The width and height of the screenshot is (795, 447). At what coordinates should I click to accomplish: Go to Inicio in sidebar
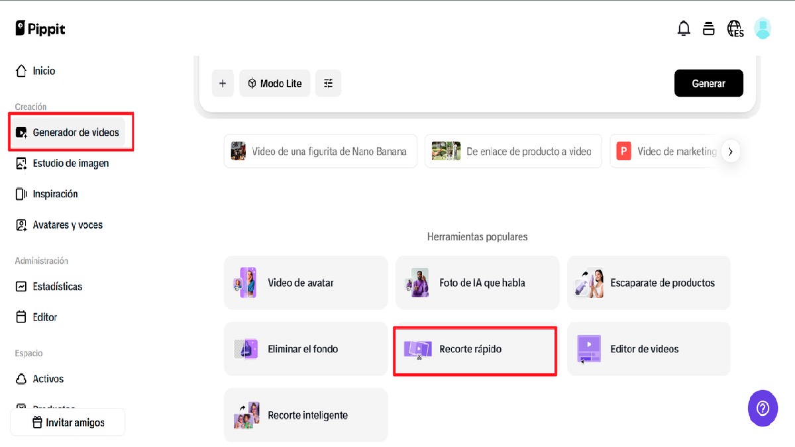44,71
